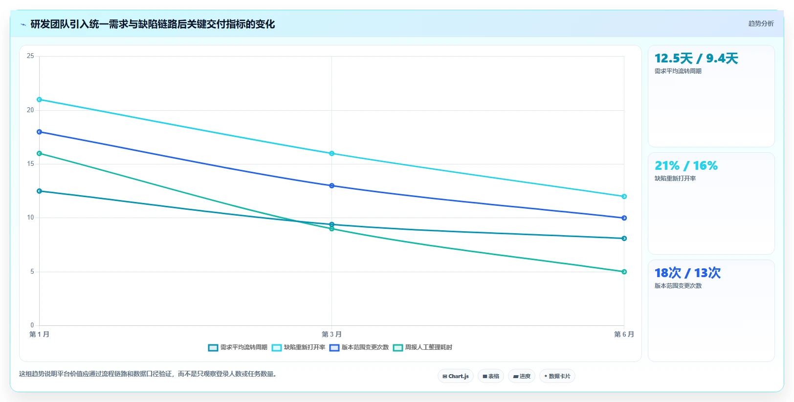
Task: Click the Chart.js tag
Action: click(x=456, y=376)
